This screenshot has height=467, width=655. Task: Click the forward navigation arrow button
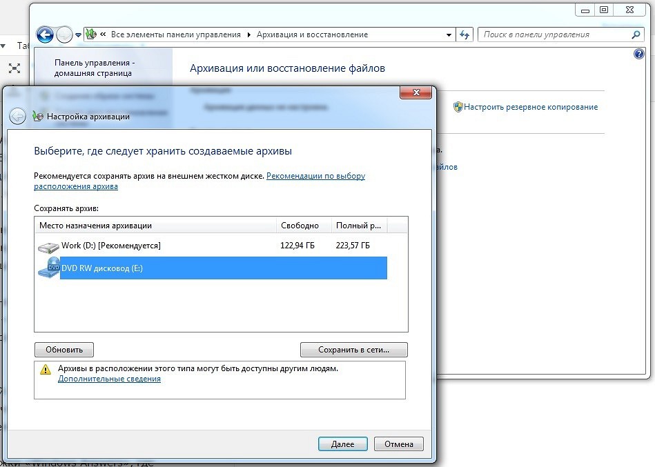(64, 34)
